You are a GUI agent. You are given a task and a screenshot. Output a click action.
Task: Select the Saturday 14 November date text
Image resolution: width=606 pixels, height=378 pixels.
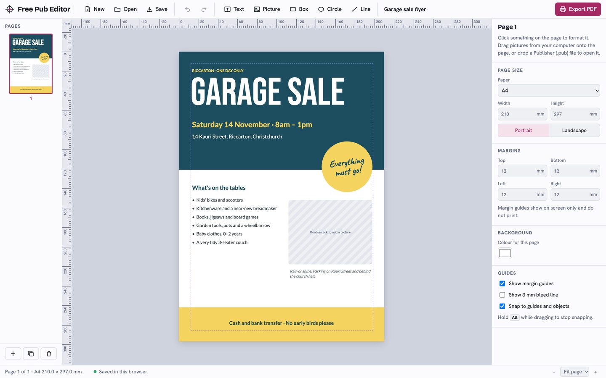252,125
